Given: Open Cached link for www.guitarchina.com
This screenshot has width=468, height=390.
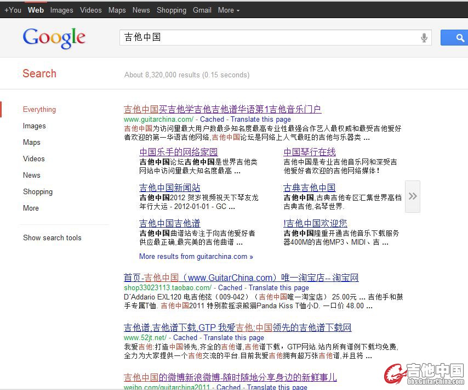Looking at the screenshot, I should 212,119.
